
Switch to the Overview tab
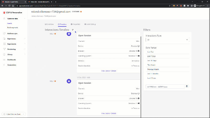coord(49,24)
